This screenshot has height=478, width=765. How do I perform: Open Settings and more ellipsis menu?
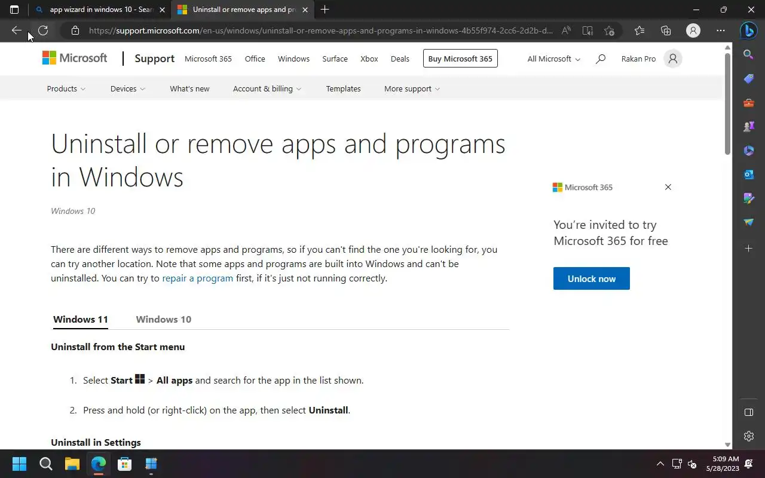[721, 30]
